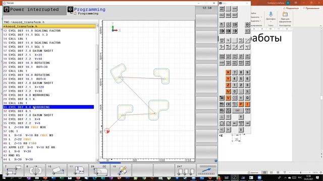Click the Power interrupted status header
The width and height of the screenshot is (323, 181).
click(34, 10)
